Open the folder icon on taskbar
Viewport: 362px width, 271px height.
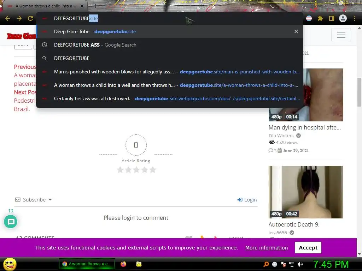coord(139,264)
